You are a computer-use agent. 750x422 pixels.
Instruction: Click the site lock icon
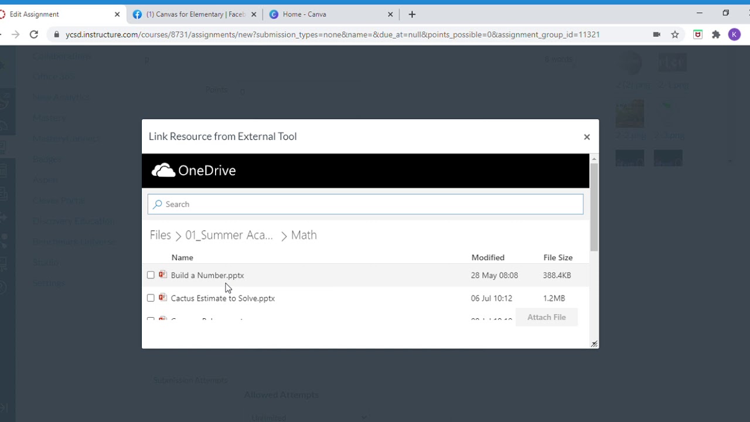coord(57,35)
